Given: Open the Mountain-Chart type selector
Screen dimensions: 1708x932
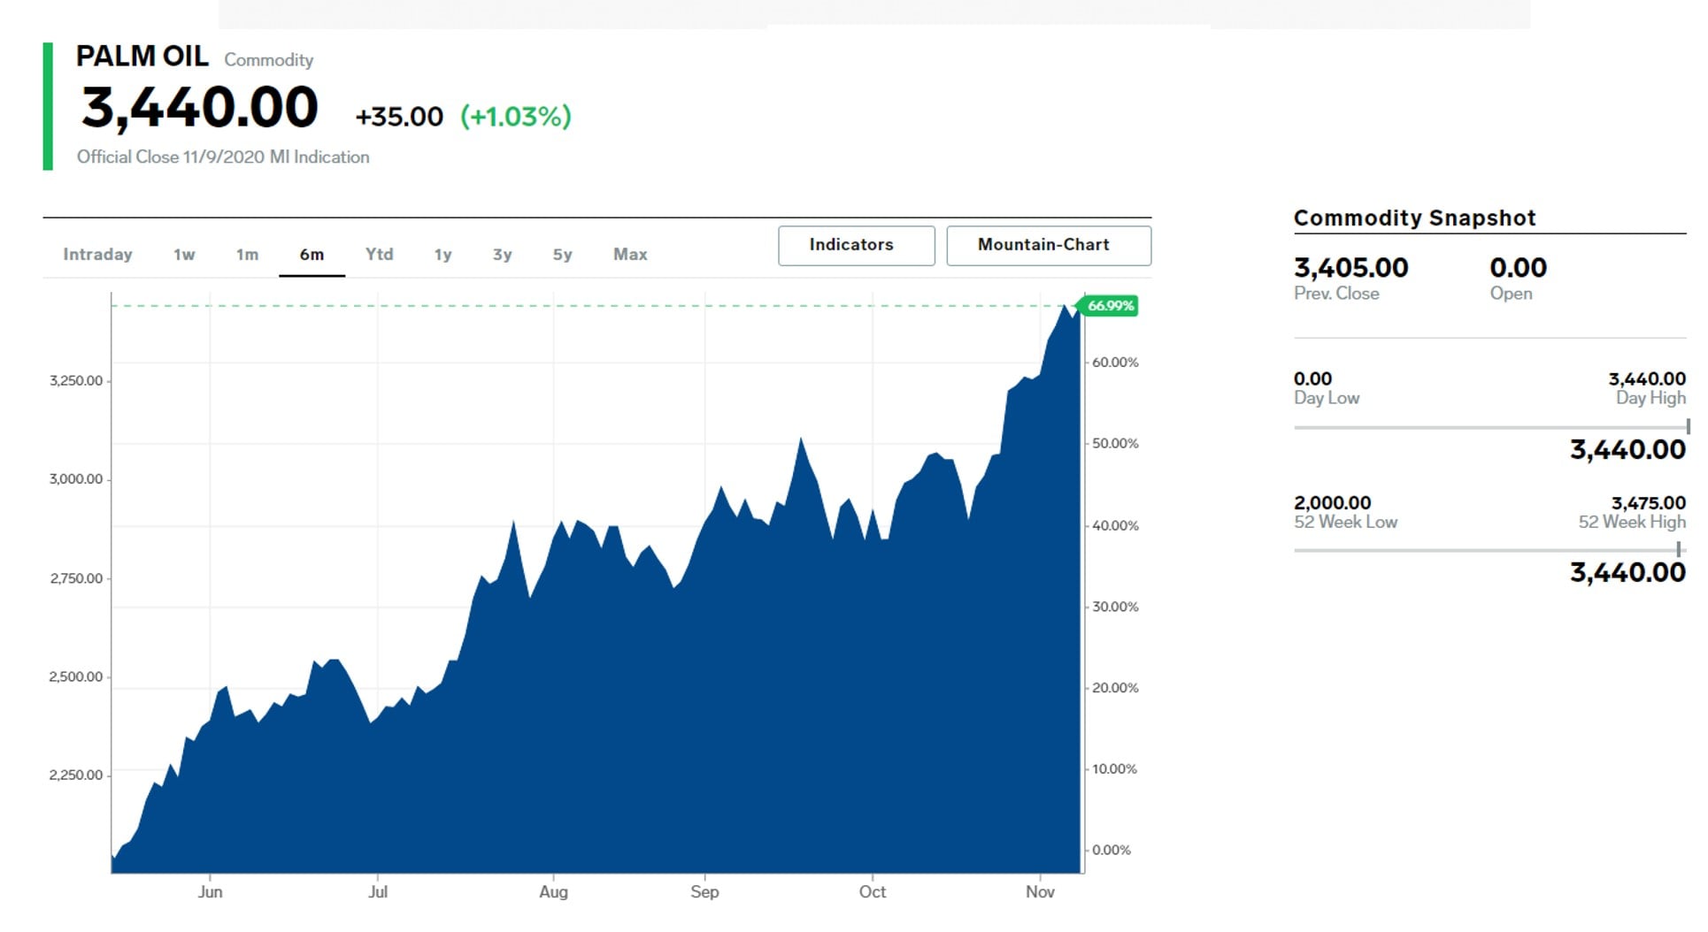Looking at the screenshot, I should coord(1049,245).
